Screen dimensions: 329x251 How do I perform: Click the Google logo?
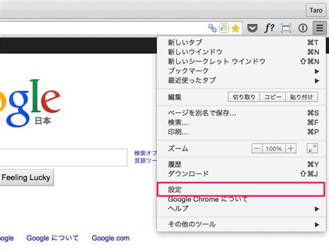click(x=30, y=103)
